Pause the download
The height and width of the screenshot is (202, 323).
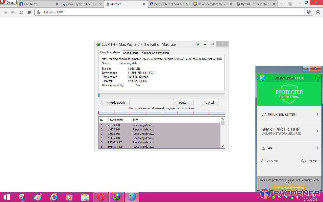pyautogui.click(x=183, y=103)
